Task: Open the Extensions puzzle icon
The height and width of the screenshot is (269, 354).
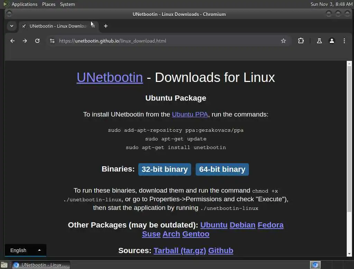Action: coord(301,41)
